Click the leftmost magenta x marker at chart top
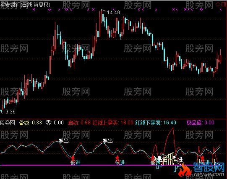This screenshot has height=179, width=227. click(x=34, y=10)
